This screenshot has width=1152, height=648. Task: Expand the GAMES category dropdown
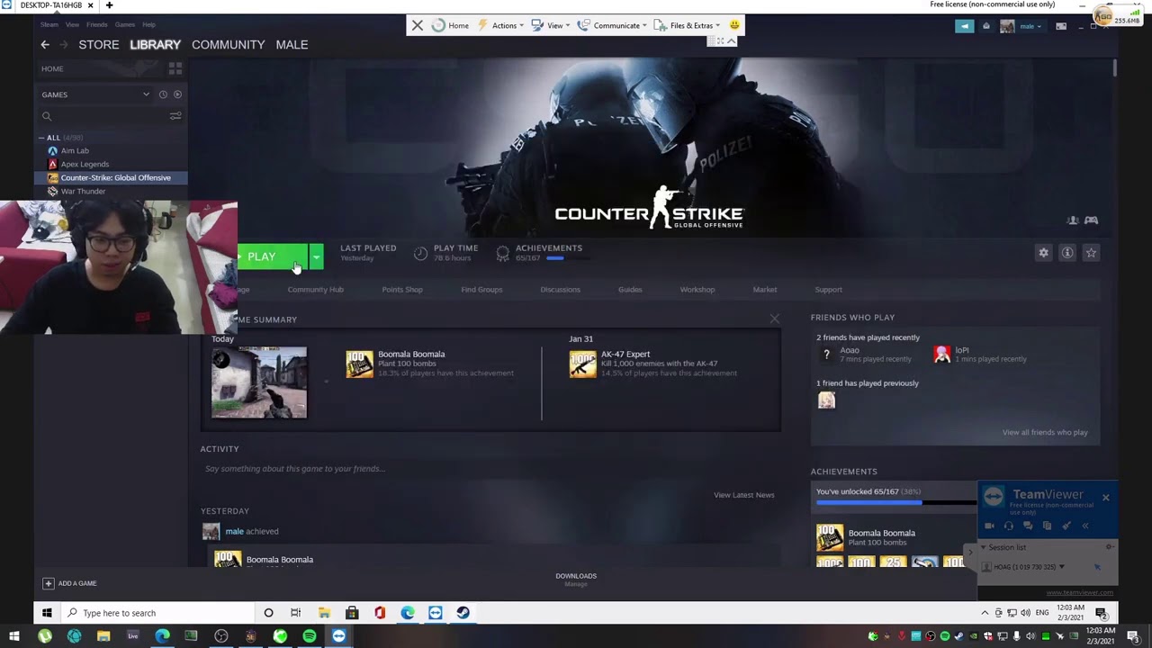coord(146,94)
